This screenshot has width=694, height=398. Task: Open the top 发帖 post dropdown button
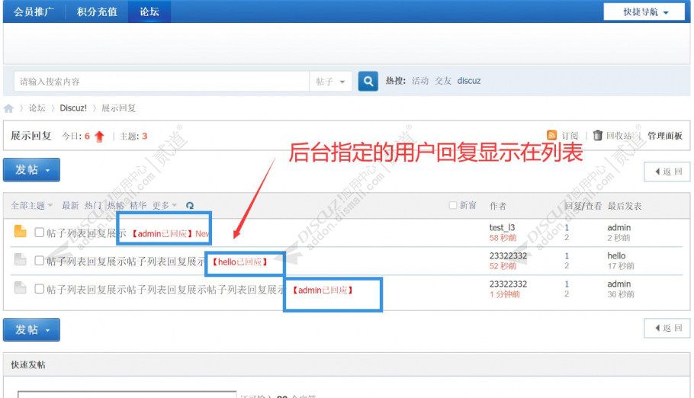coord(31,169)
